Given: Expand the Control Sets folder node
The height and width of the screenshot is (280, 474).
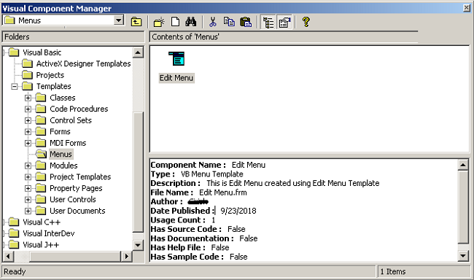Looking at the screenshot, I should pos(28,120).
